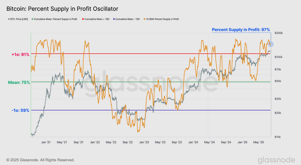Click the red Cumulative Mean + 1SD dot
Viewport: 301px width, 165px height.
pos(83,19)
